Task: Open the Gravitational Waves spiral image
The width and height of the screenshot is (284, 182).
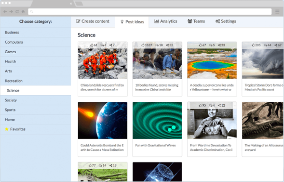Action: (x=157, y=120)
